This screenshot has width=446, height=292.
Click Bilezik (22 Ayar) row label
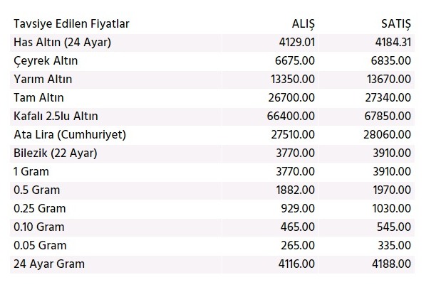coord(56,153)
